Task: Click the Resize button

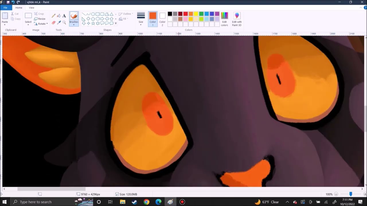Action: [40, 19]
